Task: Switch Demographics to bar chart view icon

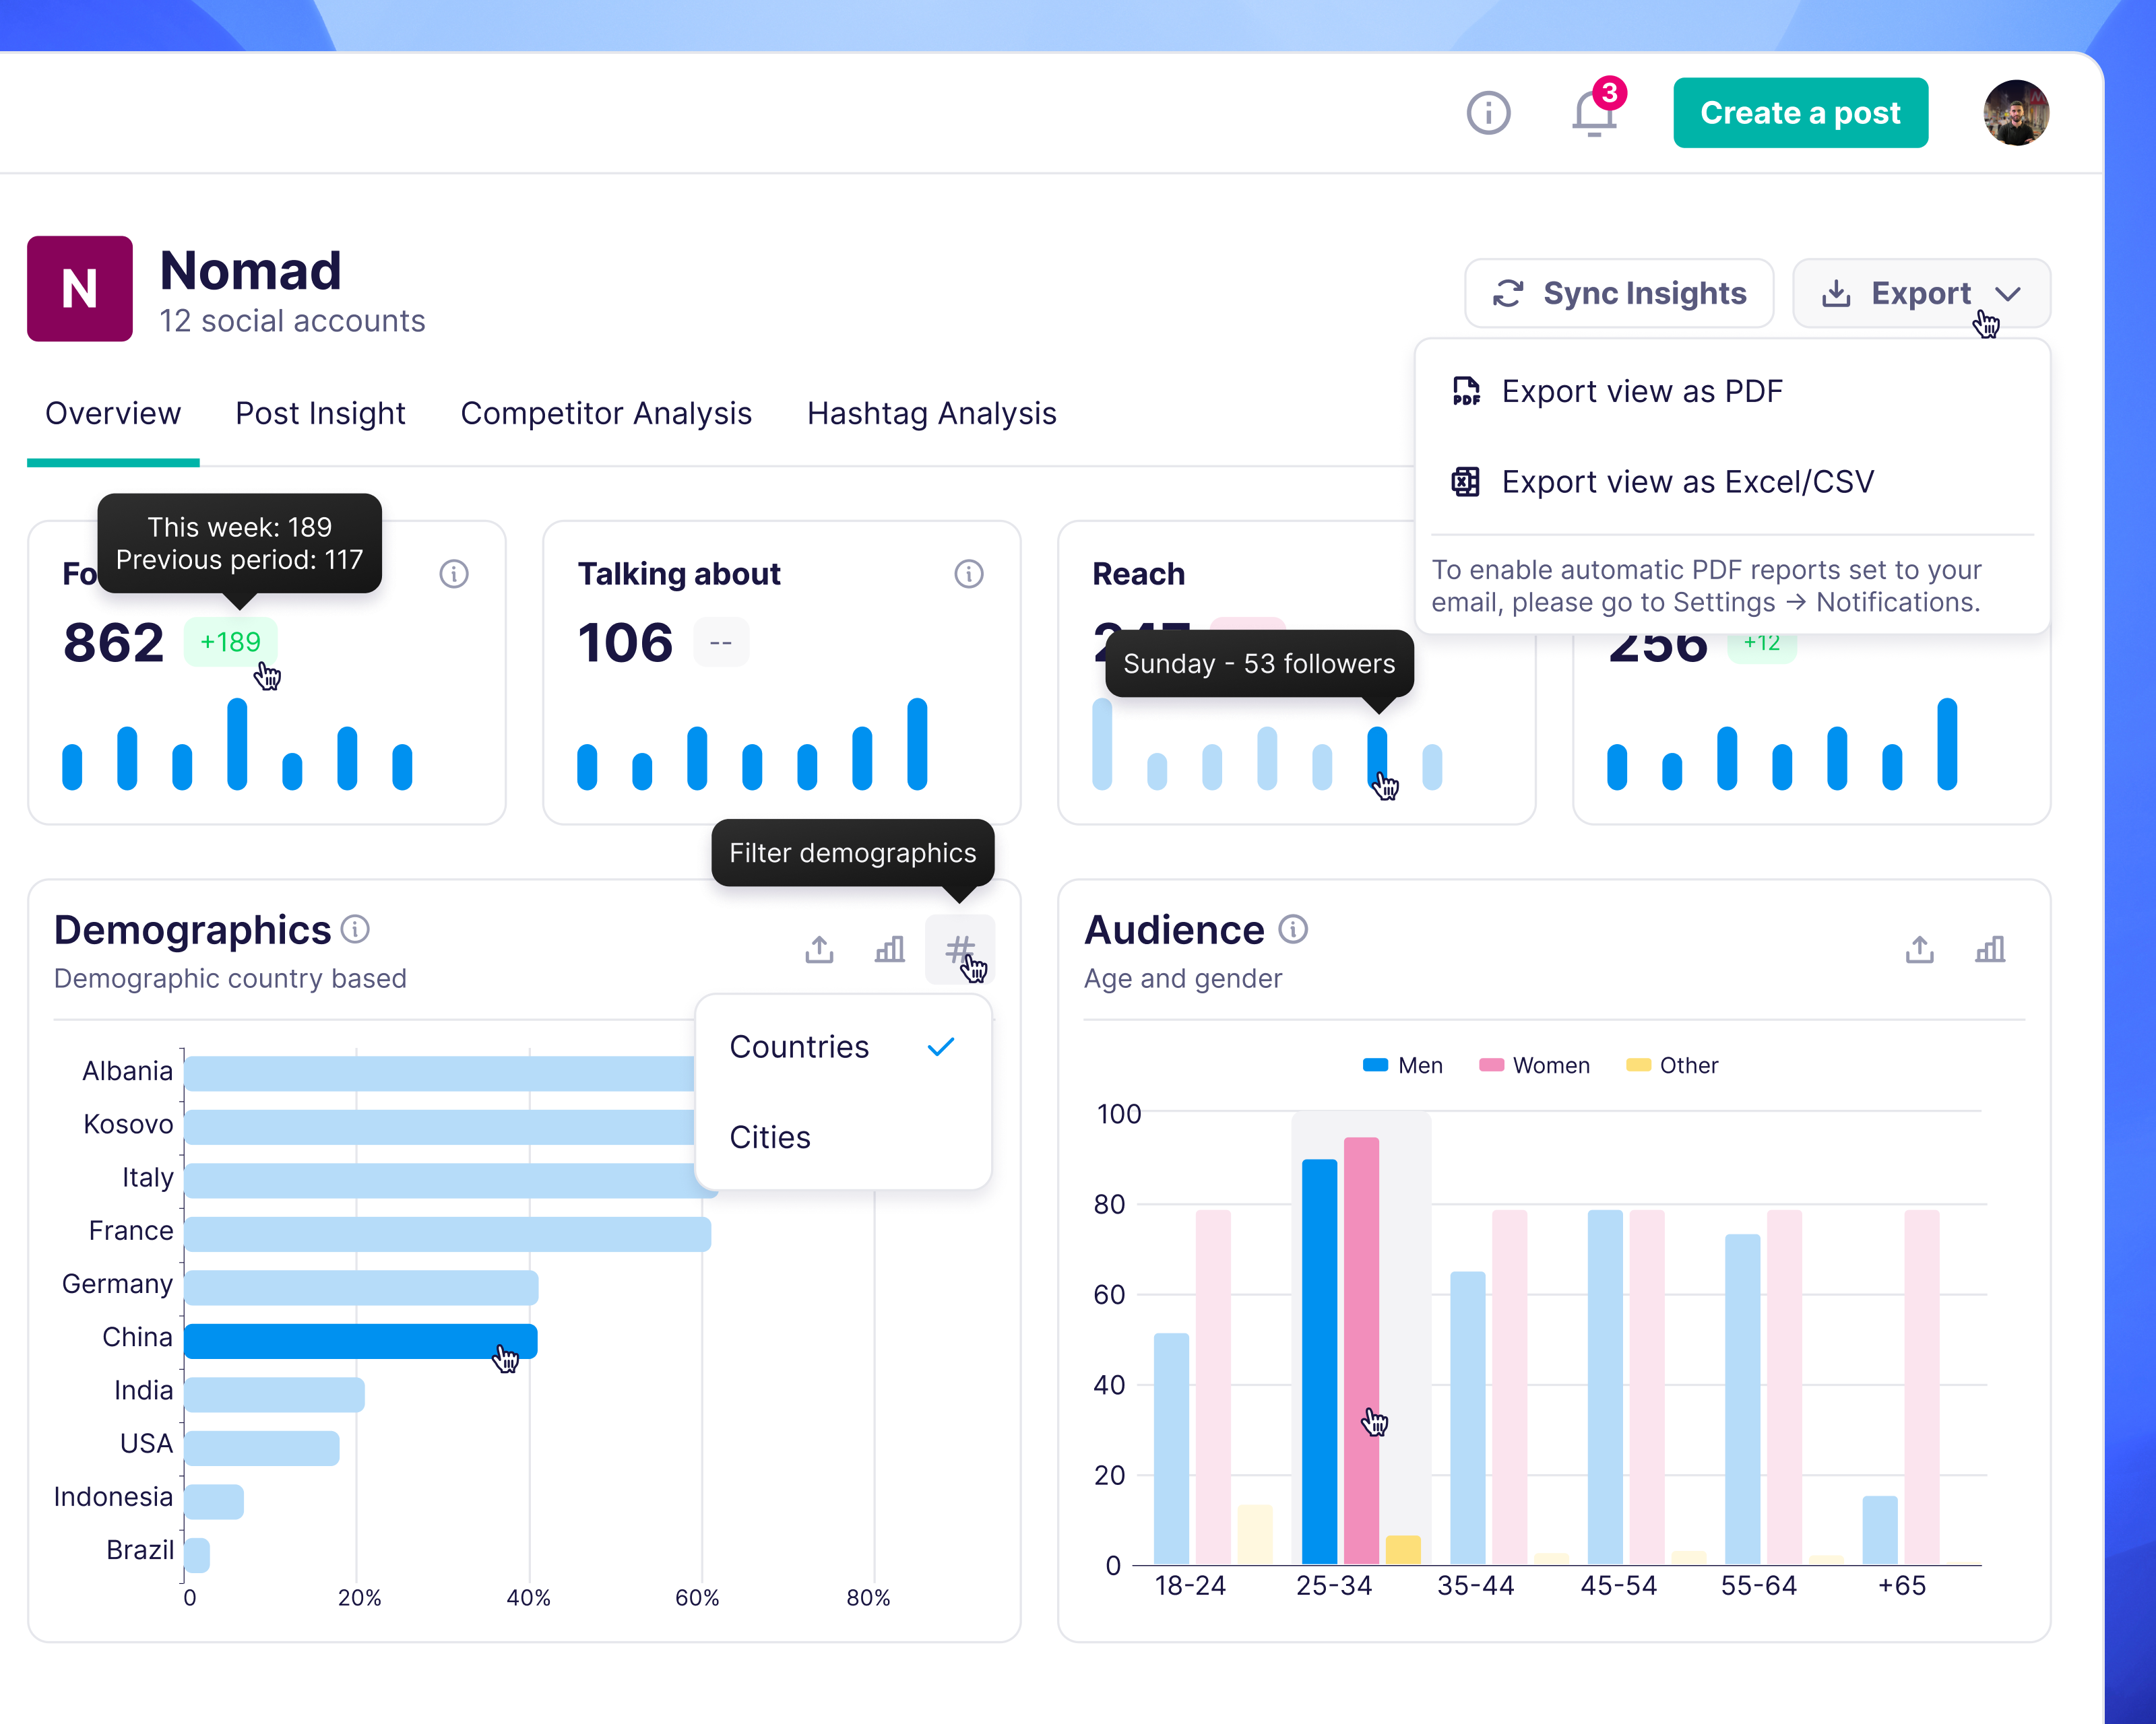Action: 889,948
